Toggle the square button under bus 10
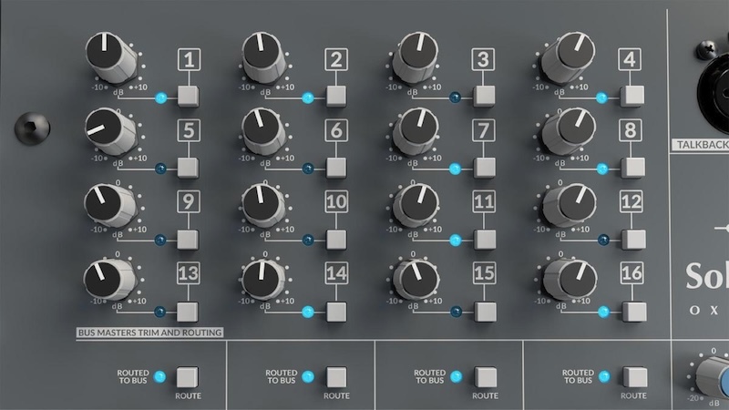Image resolution: width=729 pixels, height=410 pixels. point(336,240)
